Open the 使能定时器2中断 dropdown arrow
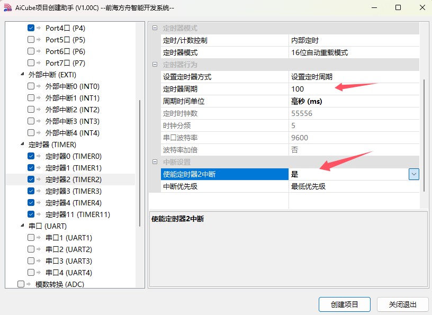Image resolution: width=432 pixels, height=315 pixels. click(x=414, y=174)
